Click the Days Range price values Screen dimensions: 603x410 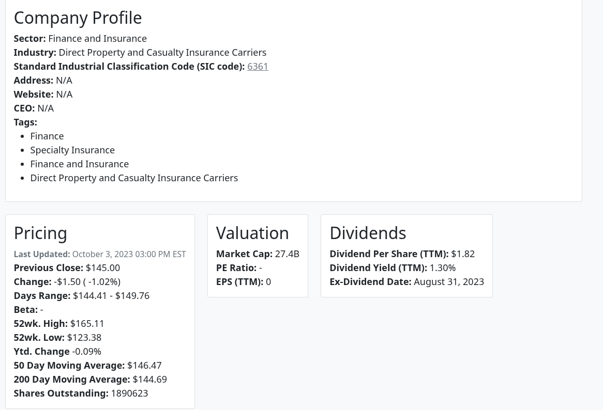(111, 295)
